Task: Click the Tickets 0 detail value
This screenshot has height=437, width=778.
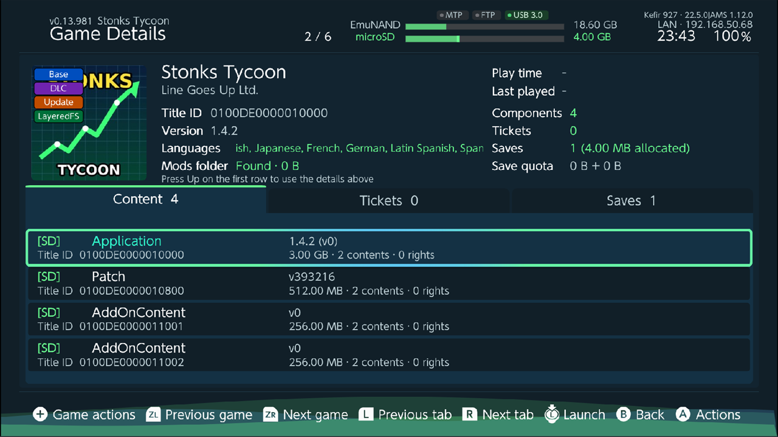Action: (x=573, y=131)
